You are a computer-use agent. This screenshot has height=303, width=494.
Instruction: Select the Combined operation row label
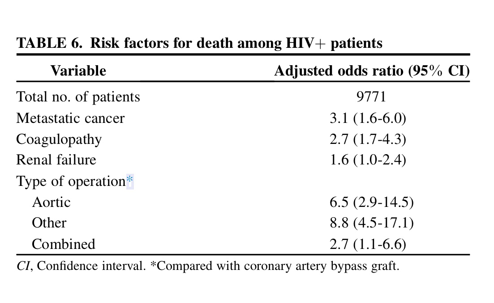click(x=64, y=244)
